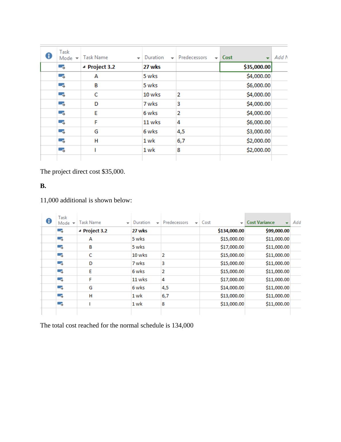
Task: Select the $134,000.00 project cost cell
Action: click(x=222, y=231)
